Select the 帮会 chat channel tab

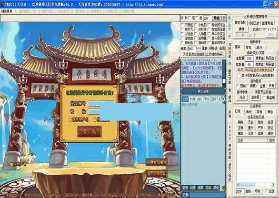tap(207, 99)
